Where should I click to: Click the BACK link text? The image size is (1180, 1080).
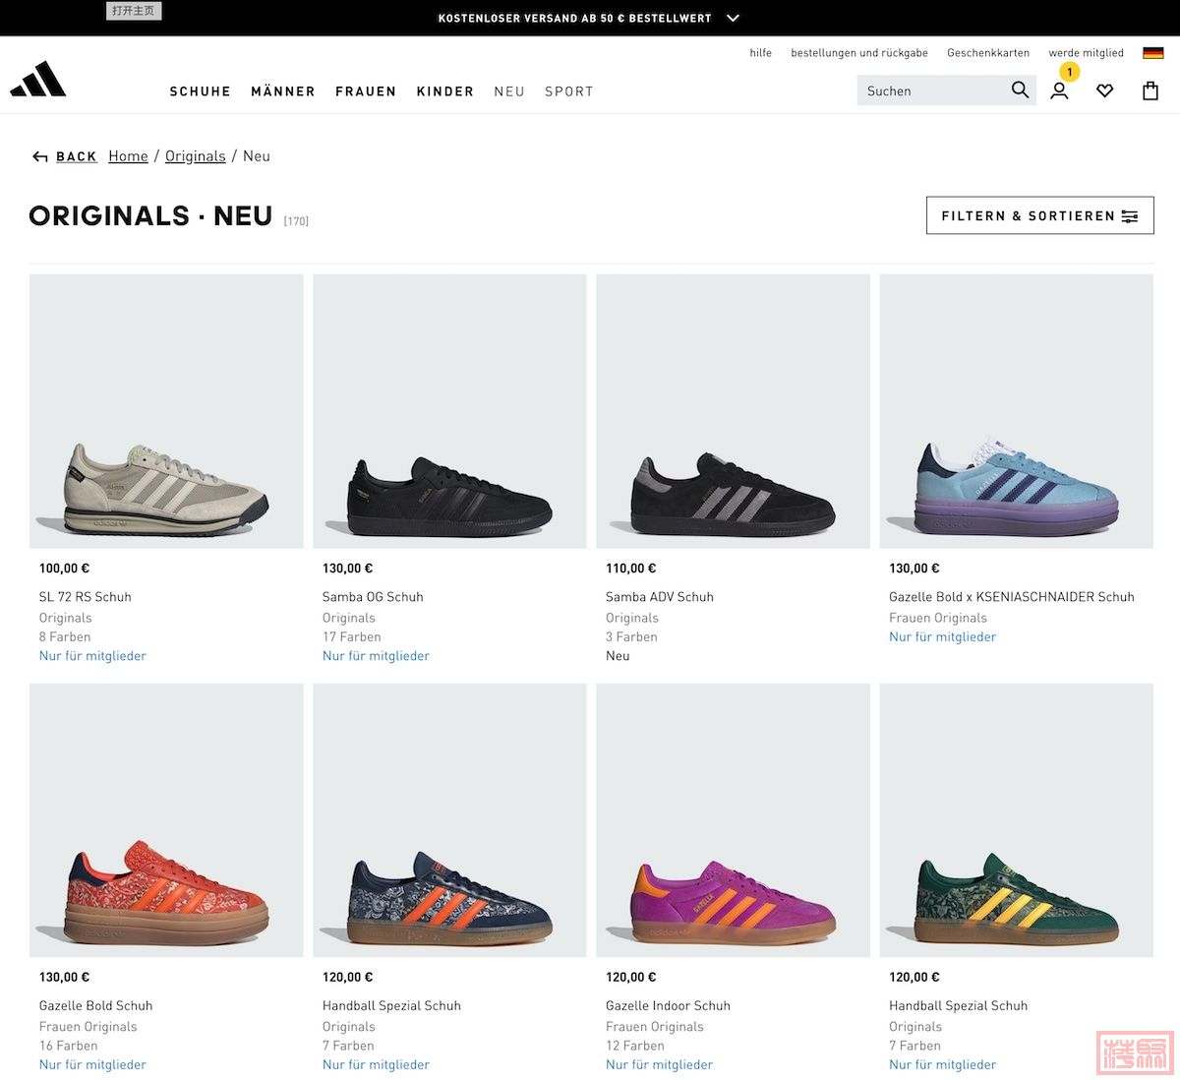[x=77, y=156]
